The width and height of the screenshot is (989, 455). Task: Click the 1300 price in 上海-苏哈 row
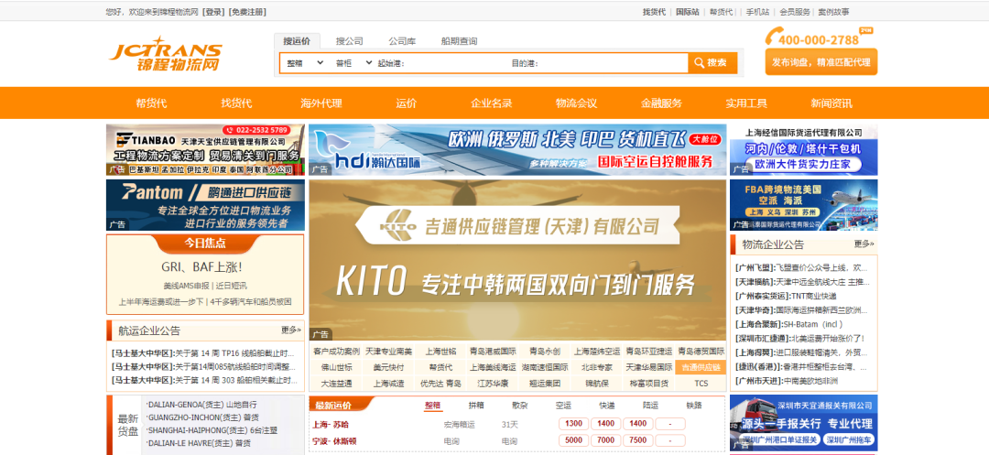573,424
